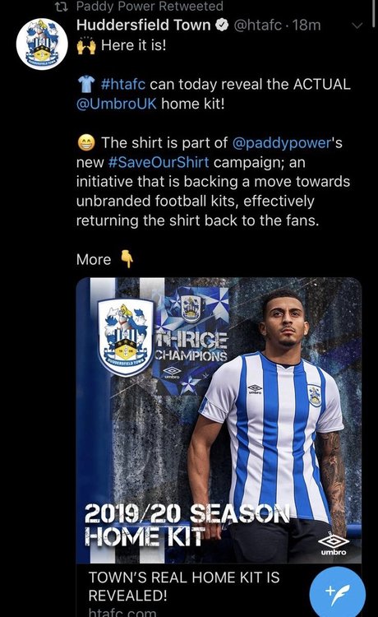Click the Huddersfield Town account name
Screen dimensions: 378x617
(x=144, y=25)
